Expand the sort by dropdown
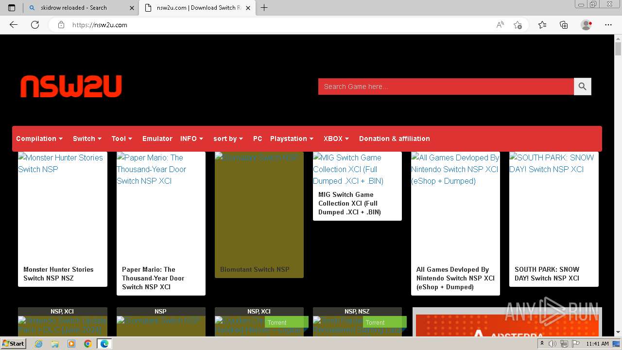The width and height of the screenshot is (622, 350). (228, 139)
